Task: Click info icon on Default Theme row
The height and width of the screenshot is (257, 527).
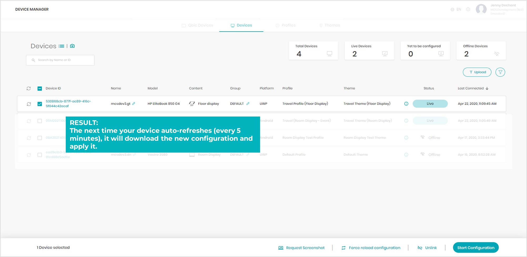Action: (x=406, y=155)
